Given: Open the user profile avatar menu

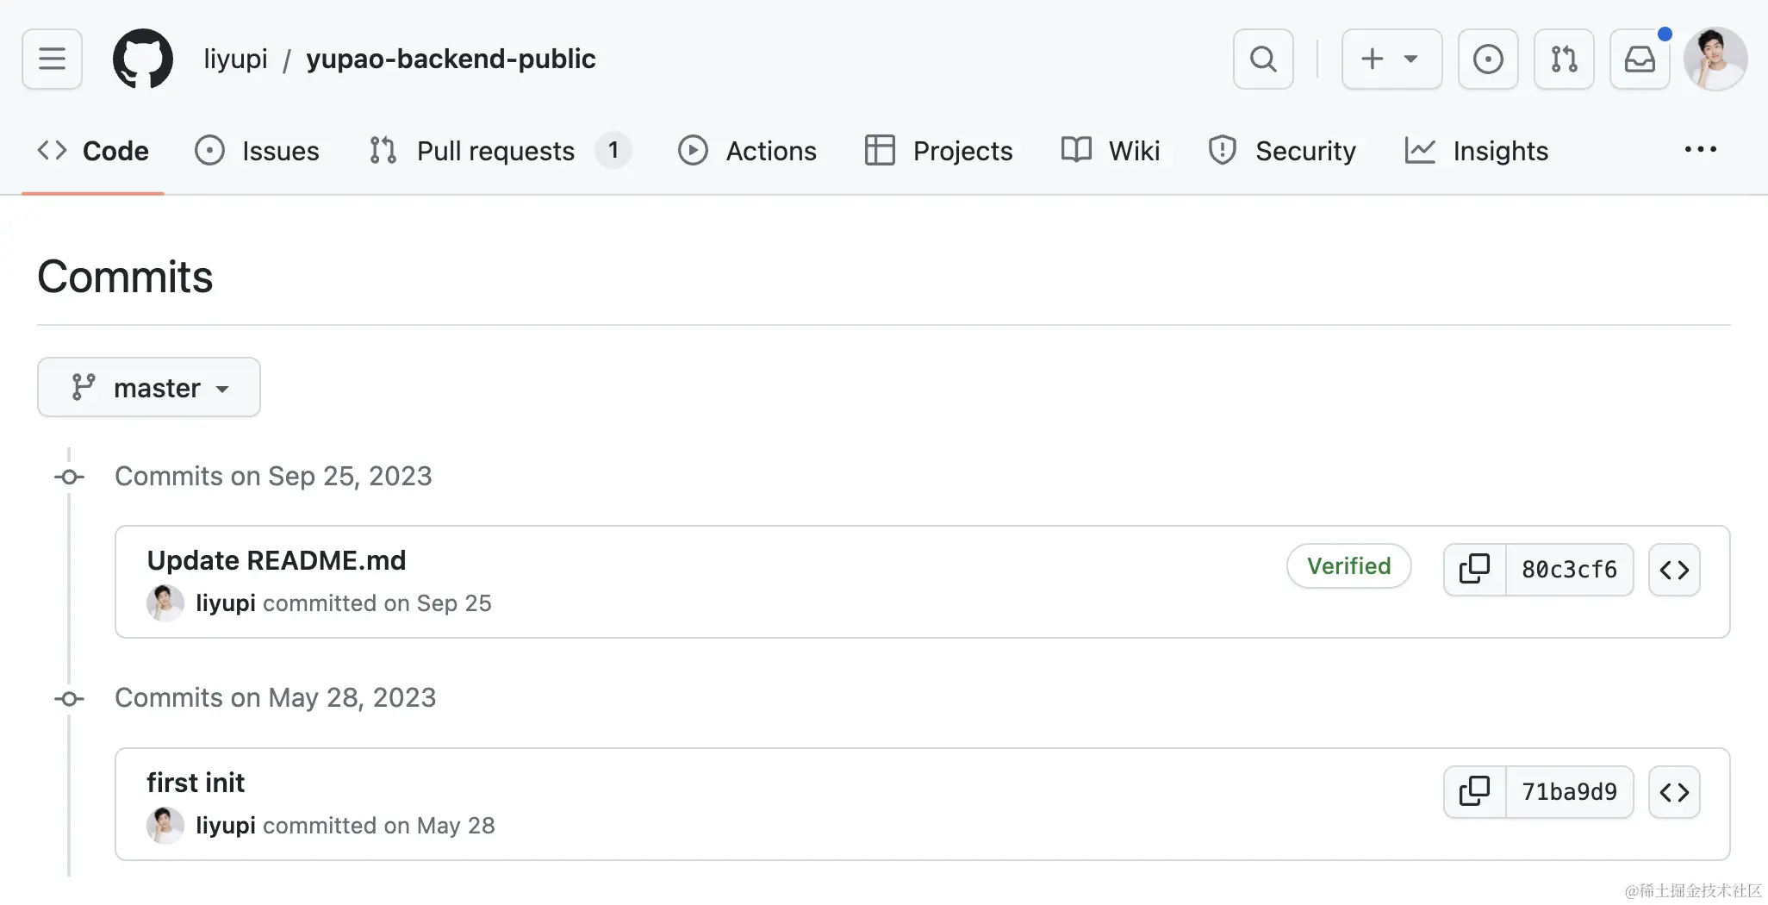Looking at the screenshot, I should 1715,59.
